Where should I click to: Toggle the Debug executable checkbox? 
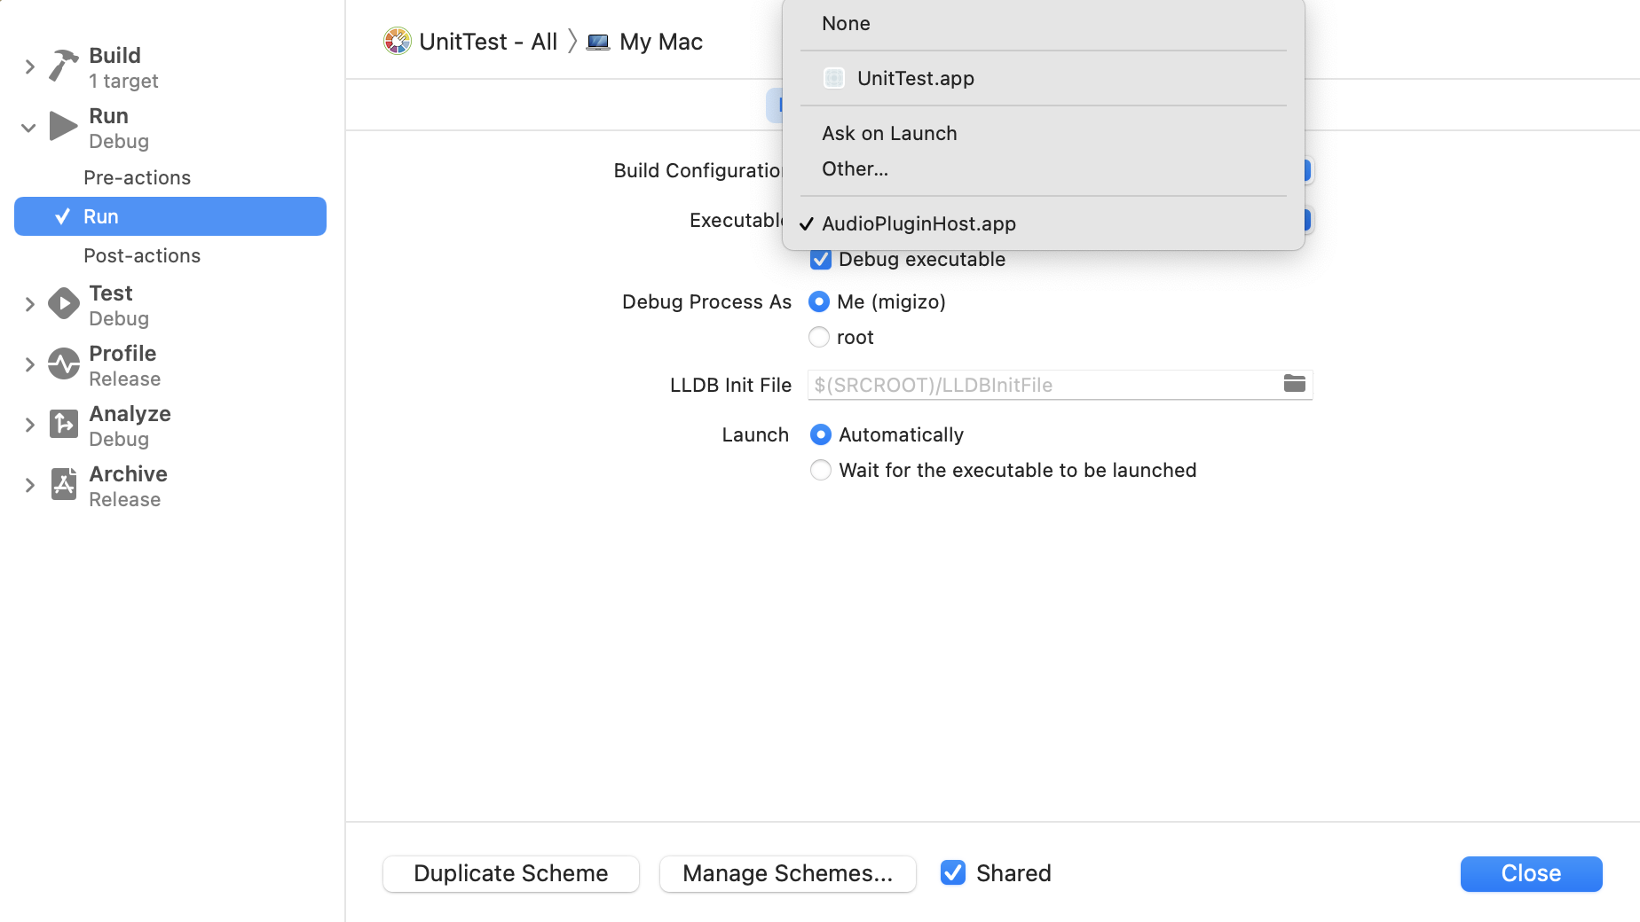pos(821,260)
